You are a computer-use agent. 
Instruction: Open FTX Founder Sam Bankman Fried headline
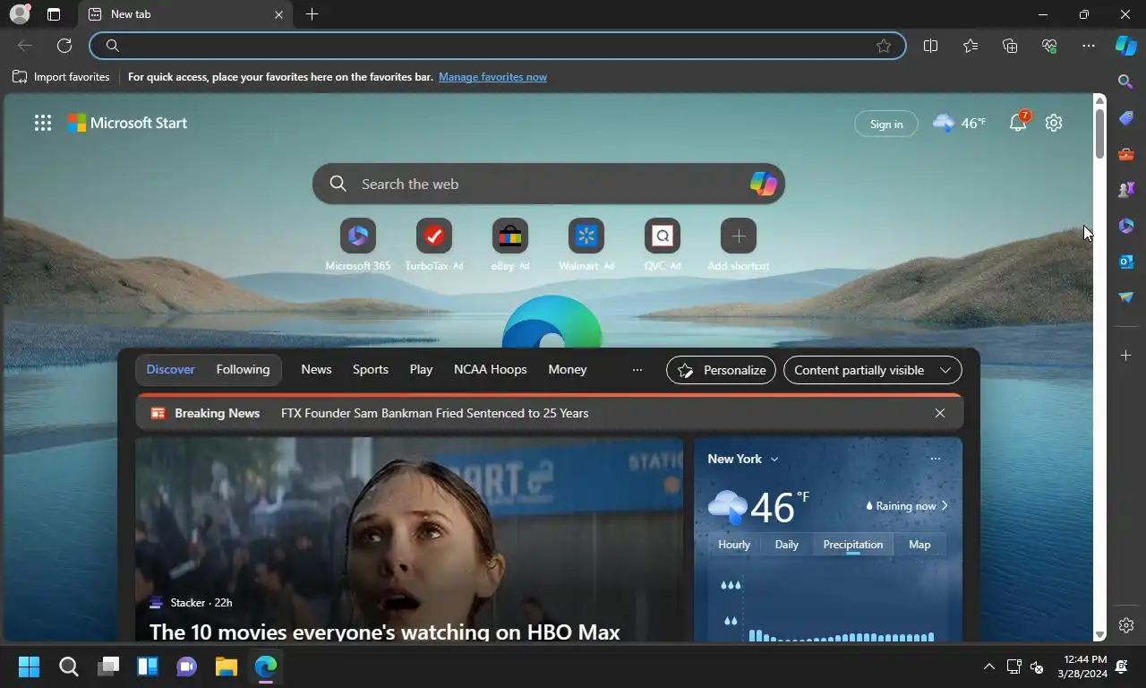[x=434, y=413]
